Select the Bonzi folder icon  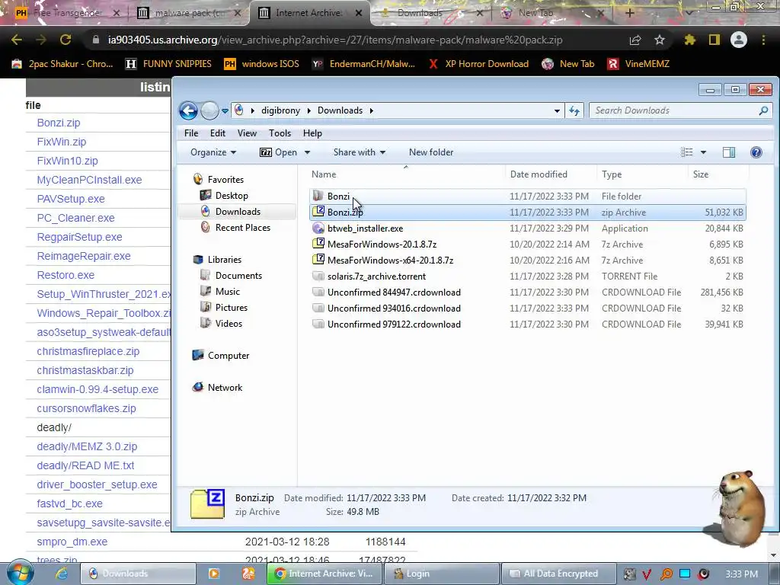coord(318,196)
